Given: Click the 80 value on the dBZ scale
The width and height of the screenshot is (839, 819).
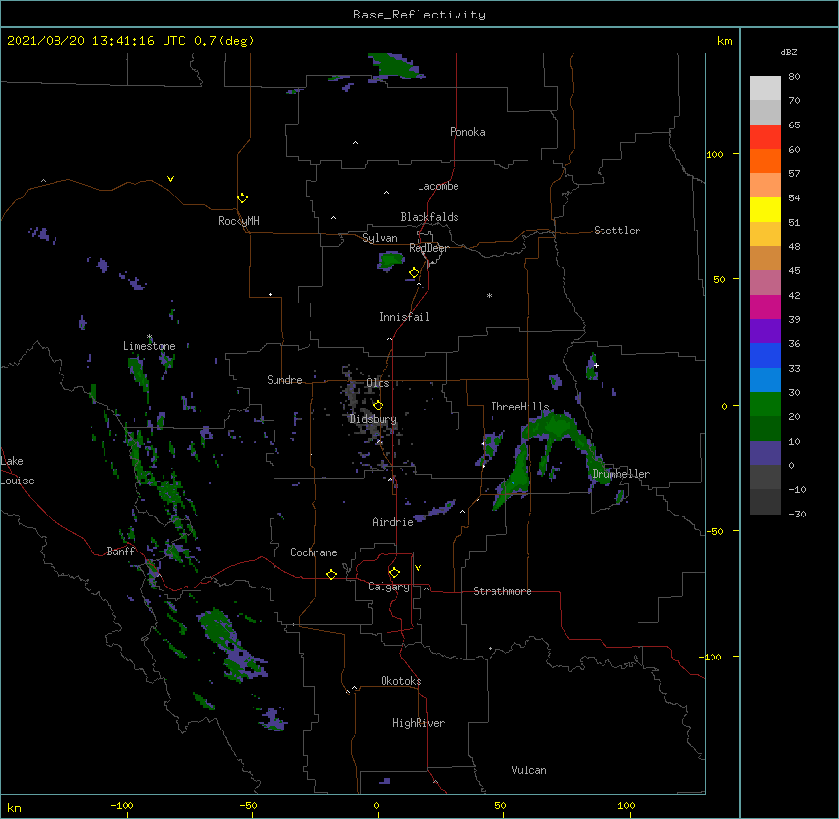Looking at the screenshot, I should click(794, 77).
